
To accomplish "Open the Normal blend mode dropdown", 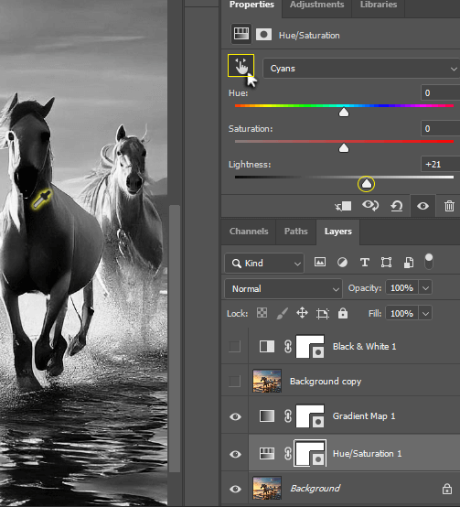I will coord(283,289).
